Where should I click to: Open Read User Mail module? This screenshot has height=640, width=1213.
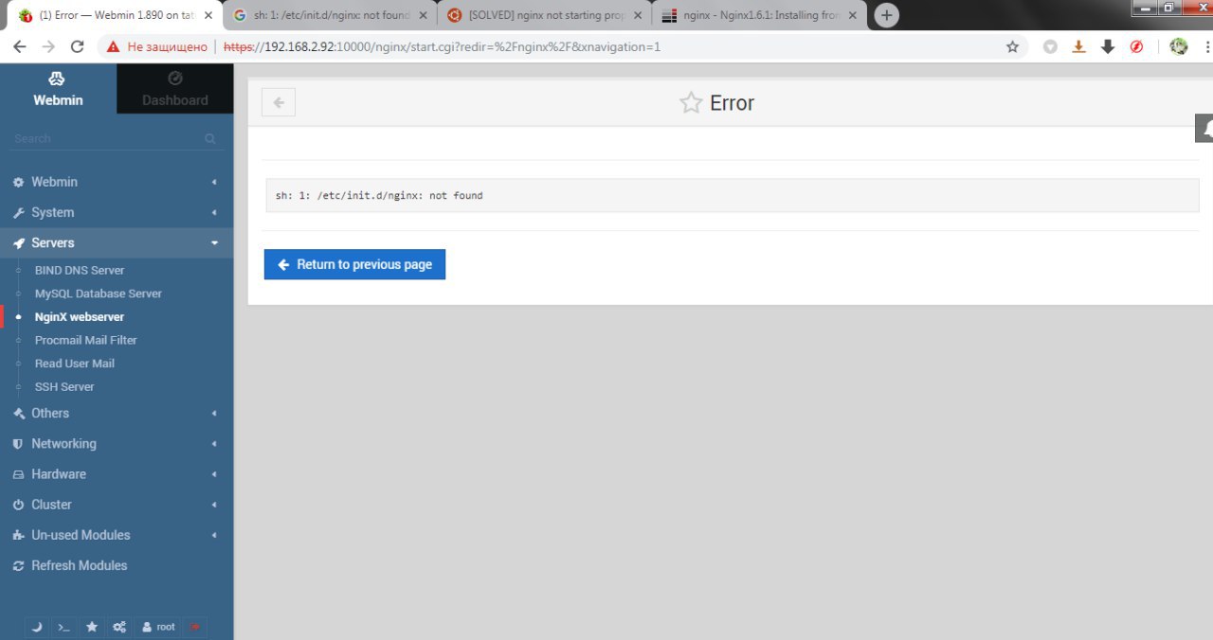coord(75,364)
